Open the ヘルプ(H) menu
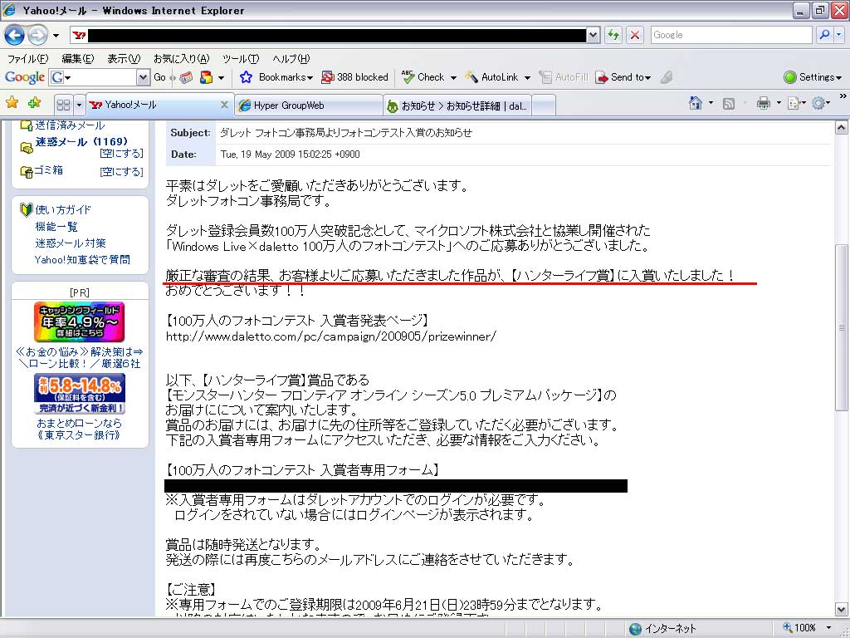The width and height of the screenshot is (850, 638). click(291, 59)
